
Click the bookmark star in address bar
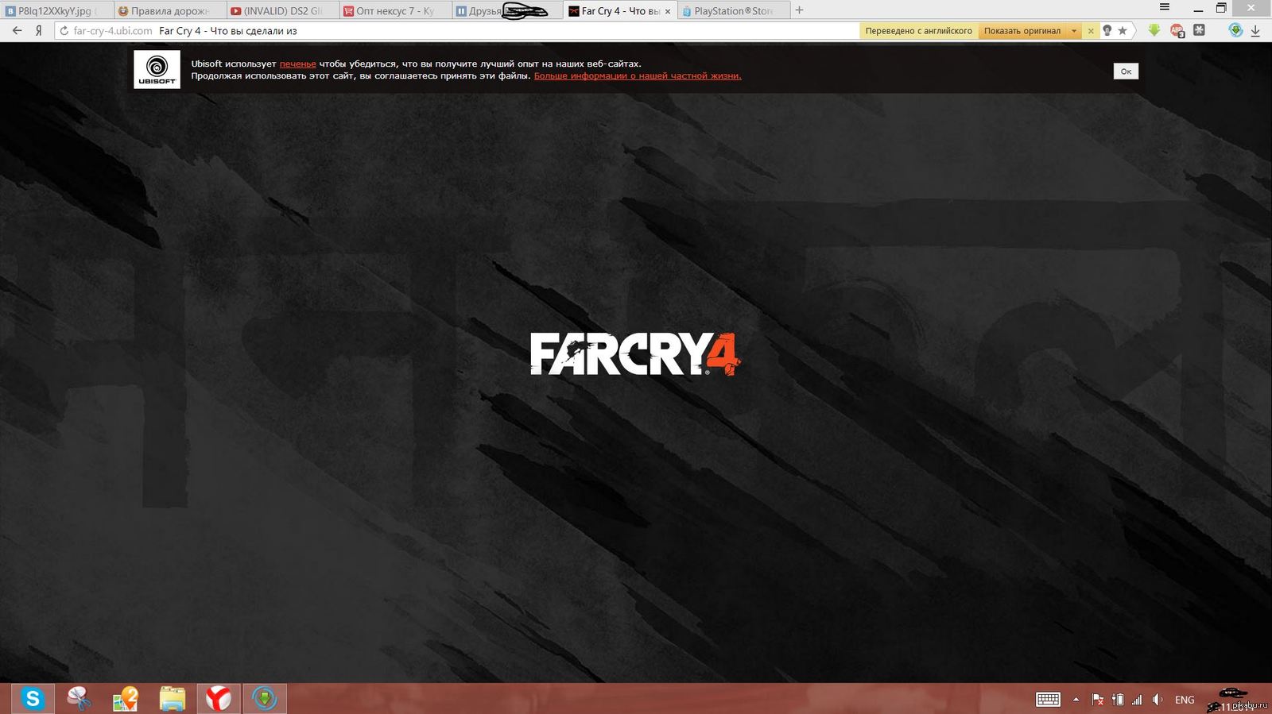[1123, 31]
